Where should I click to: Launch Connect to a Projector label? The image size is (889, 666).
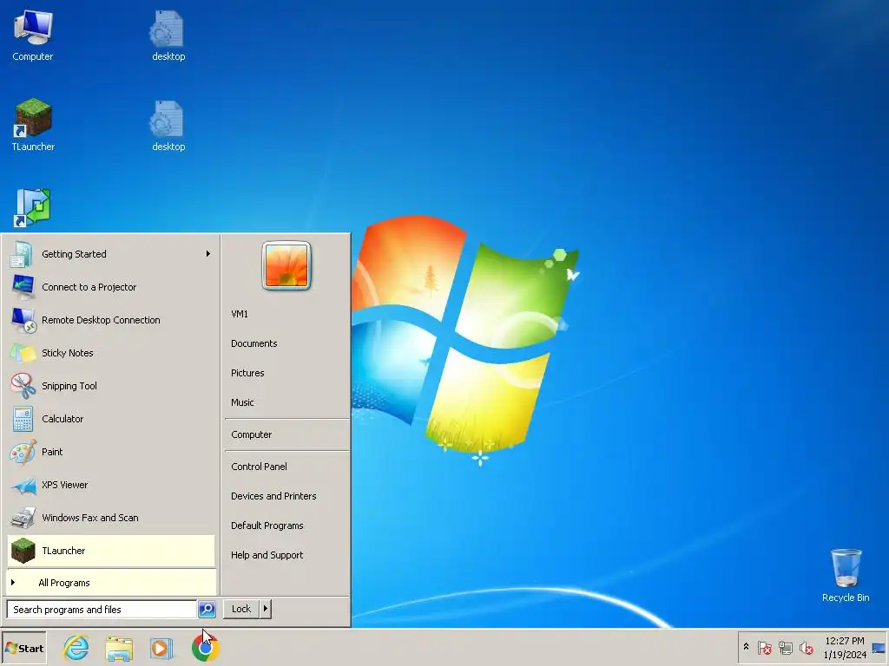point(89,287)
